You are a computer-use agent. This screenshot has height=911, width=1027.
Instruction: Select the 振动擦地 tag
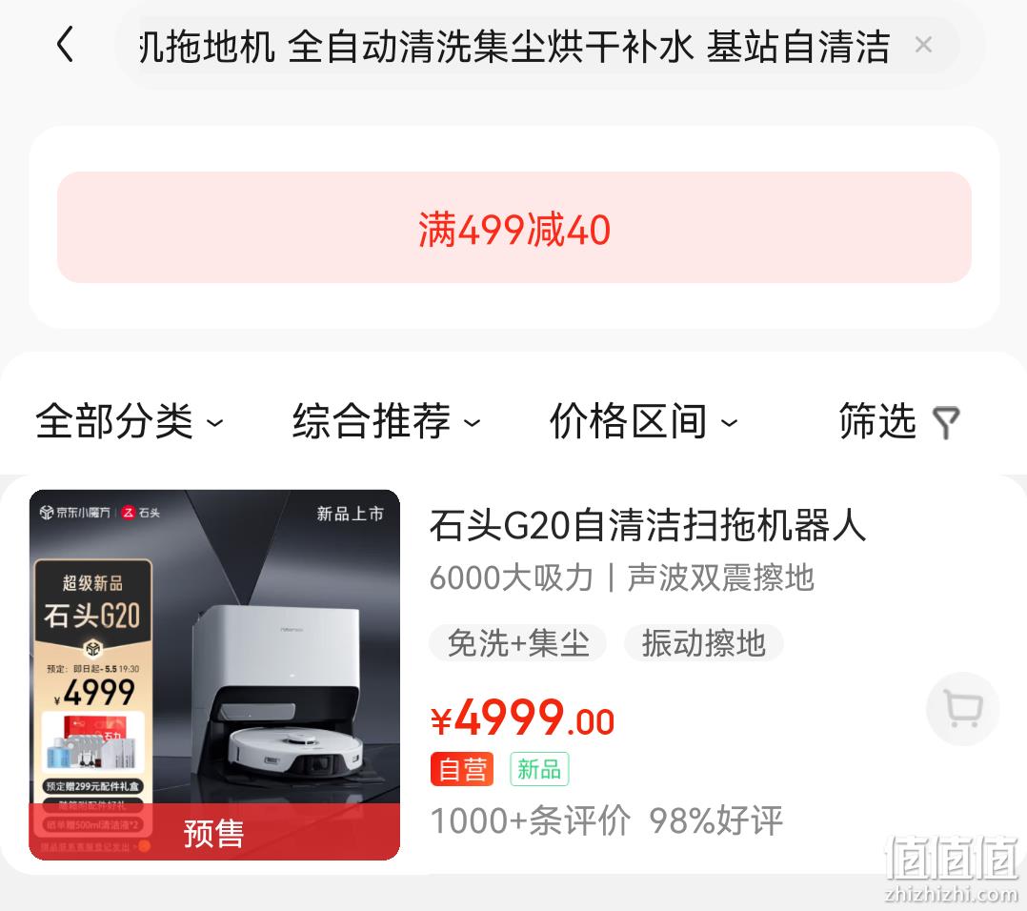pos(703,643)
